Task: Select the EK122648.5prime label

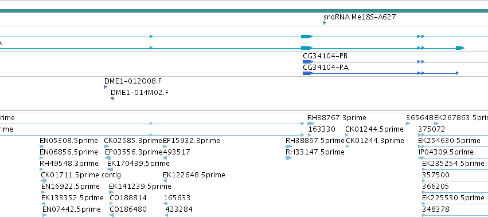Action: 194,175
